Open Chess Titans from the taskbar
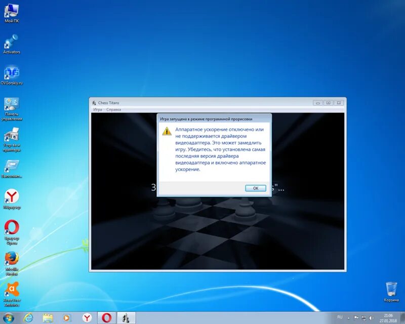 (x=125, y=318)
